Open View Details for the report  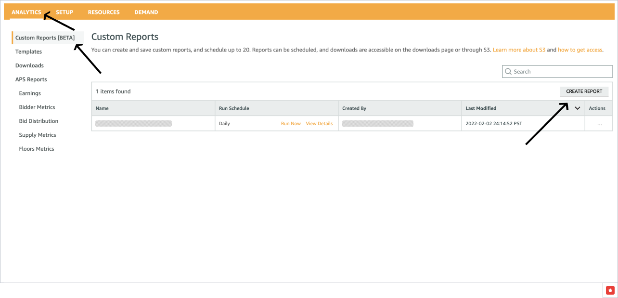319,123
